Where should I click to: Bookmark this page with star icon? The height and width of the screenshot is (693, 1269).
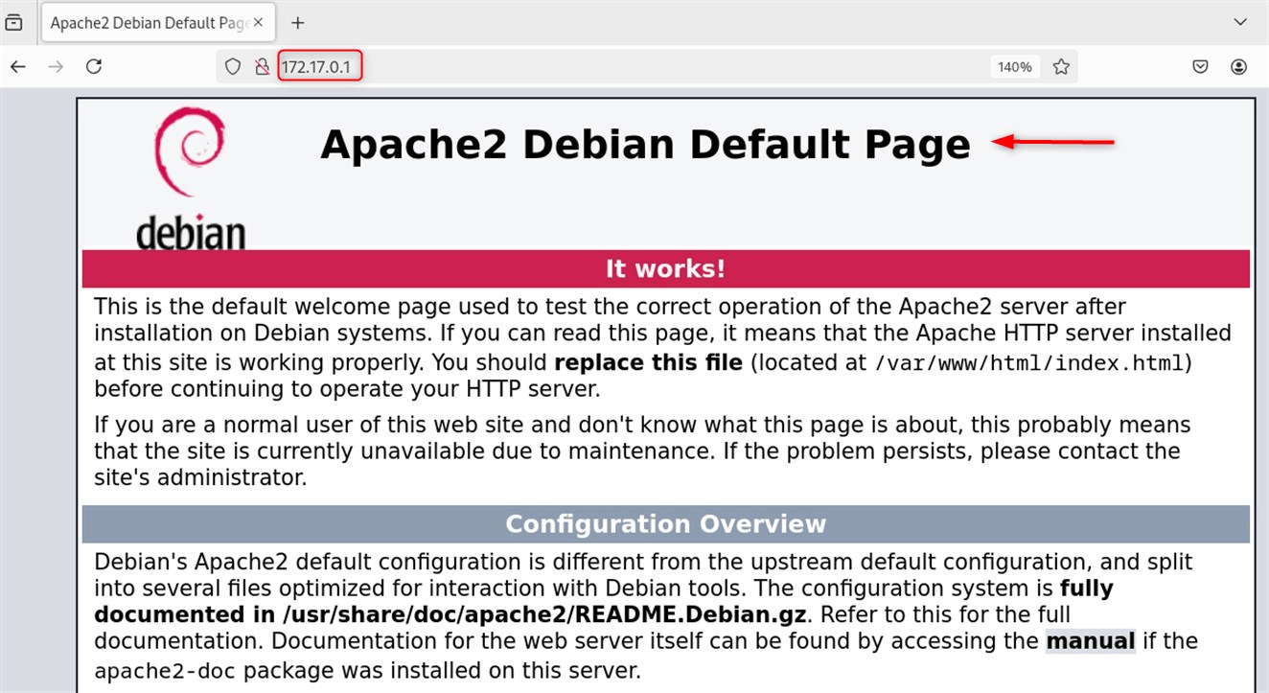1061,67
